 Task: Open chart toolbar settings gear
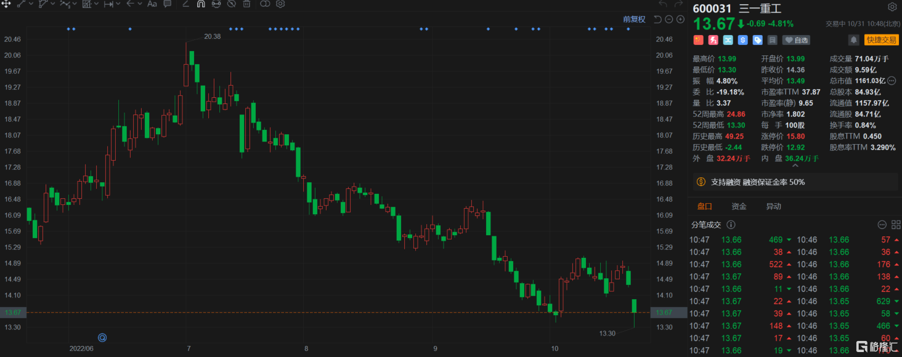280,3
